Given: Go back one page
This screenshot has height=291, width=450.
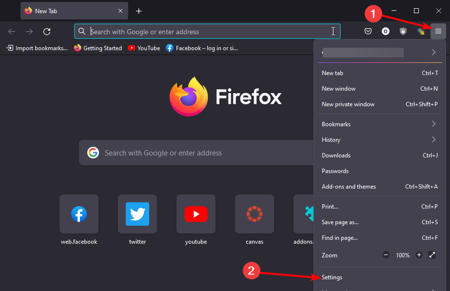Looking at the screenshot, I should 12,32.
